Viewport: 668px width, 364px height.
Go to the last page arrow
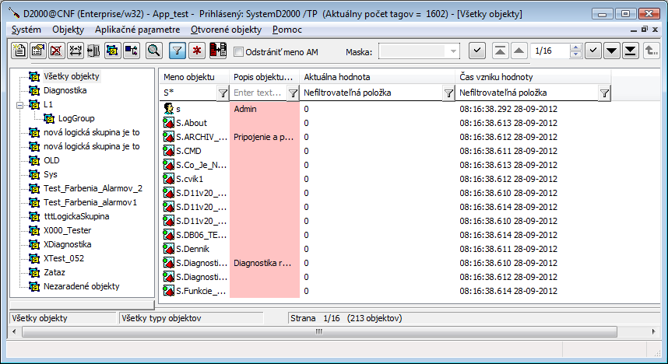pyautogui.click(x=631, y=51)
